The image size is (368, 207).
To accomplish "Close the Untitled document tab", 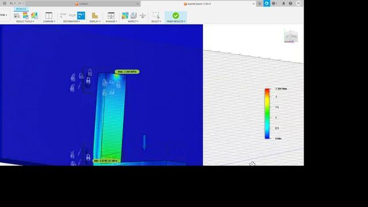I will click(x=137, y=4).
